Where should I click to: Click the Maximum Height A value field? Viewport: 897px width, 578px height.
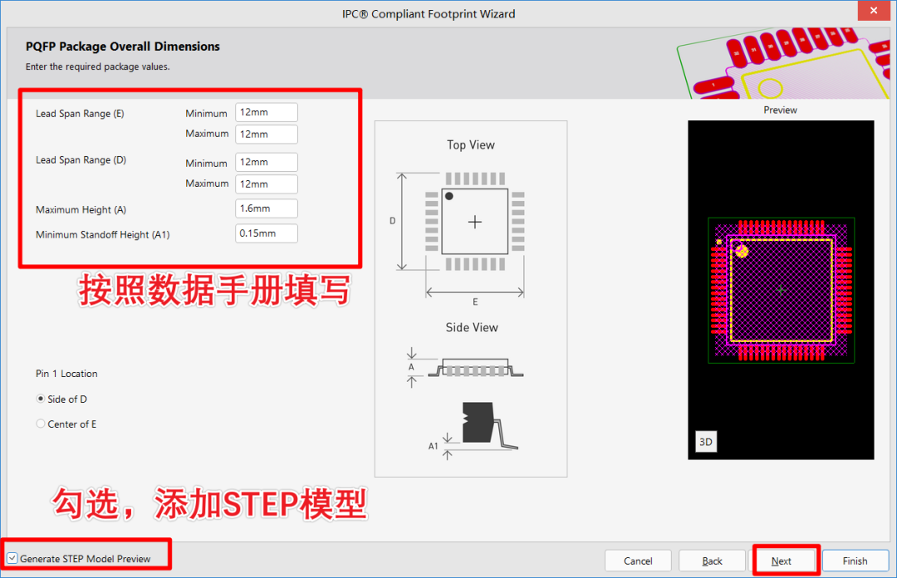point(265,208)
